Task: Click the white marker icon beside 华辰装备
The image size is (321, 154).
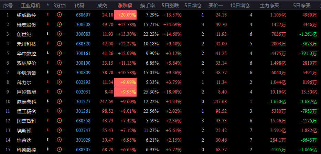Action: point(48,72)
